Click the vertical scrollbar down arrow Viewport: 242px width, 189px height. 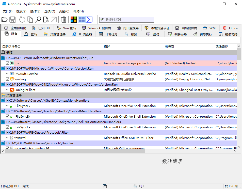[239, 147]
